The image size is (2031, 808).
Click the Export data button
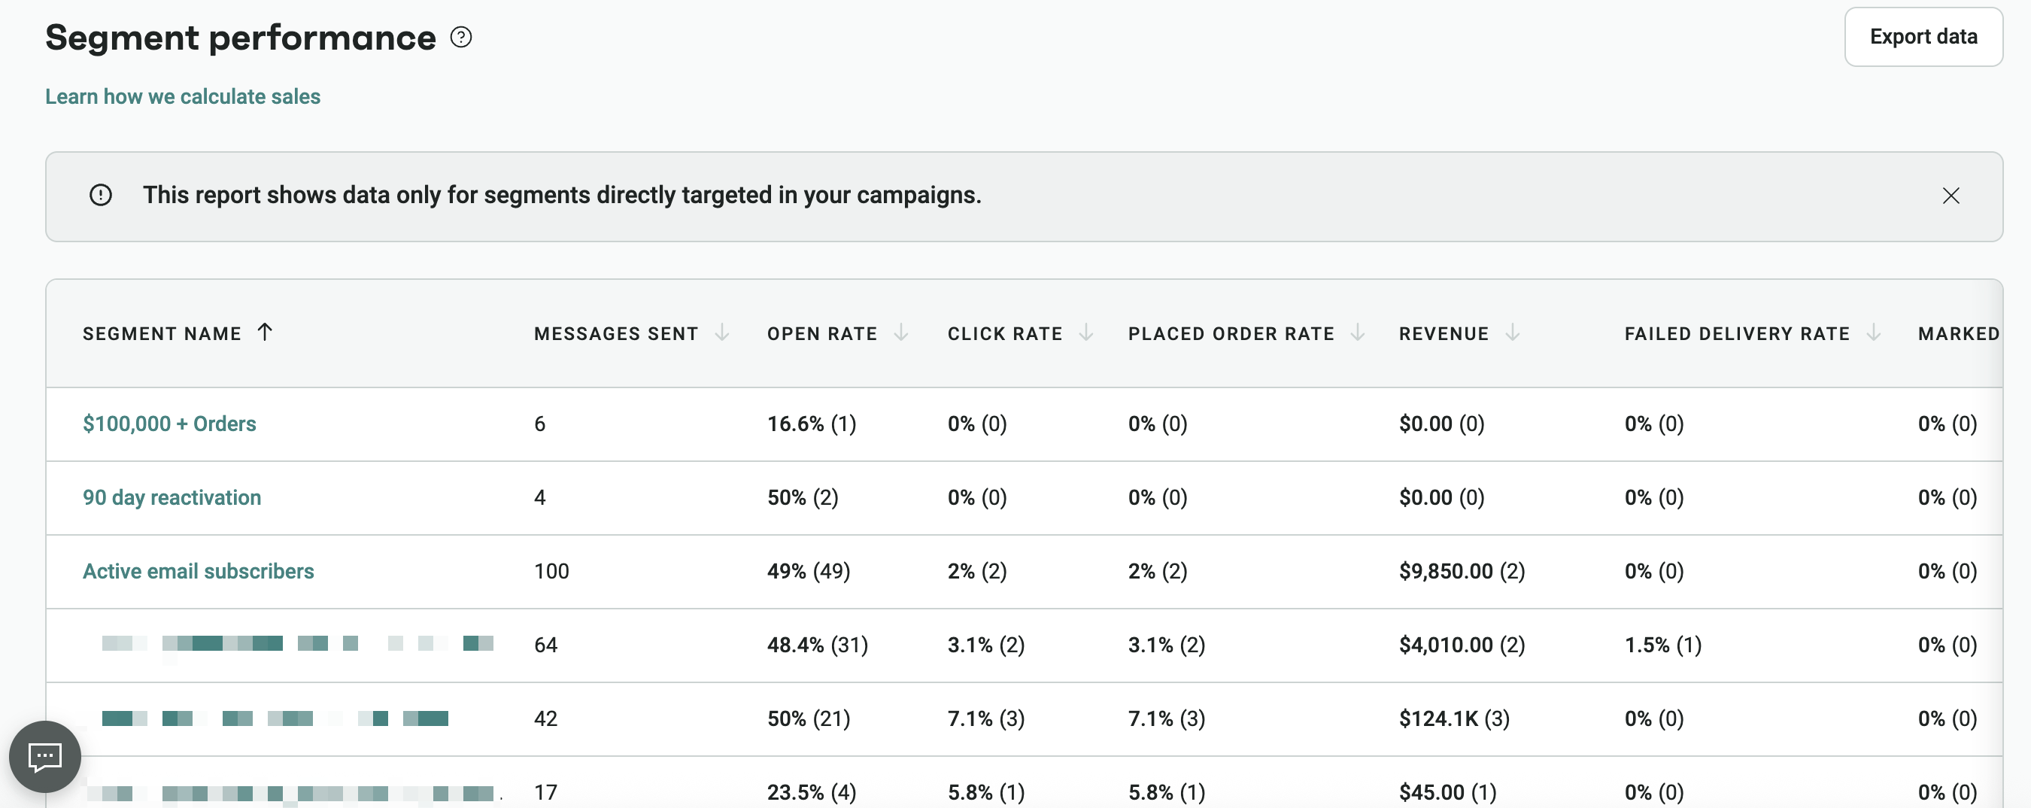point(1923,36)
